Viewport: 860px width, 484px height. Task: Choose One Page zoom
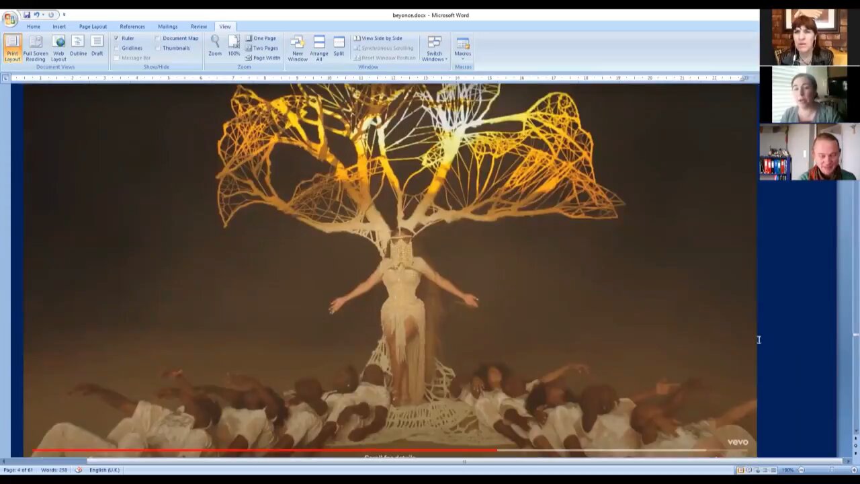[x=261, y=38]
